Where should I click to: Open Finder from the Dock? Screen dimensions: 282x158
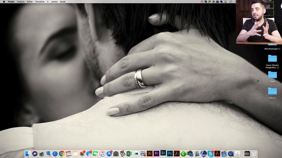pos(28,154)
